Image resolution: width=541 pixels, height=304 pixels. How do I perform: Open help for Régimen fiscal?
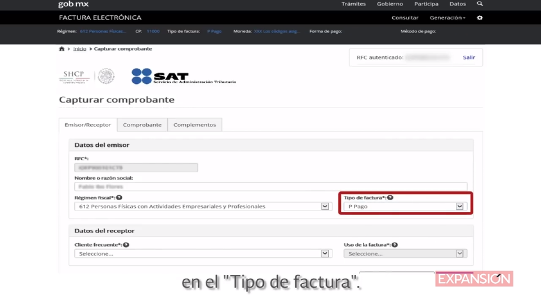(x=120, y=196)
